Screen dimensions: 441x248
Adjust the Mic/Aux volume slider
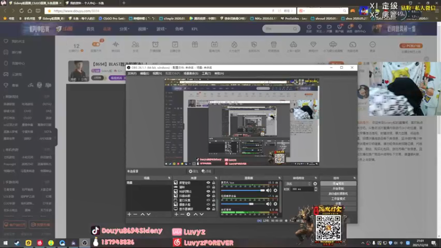tap(243, 190)
